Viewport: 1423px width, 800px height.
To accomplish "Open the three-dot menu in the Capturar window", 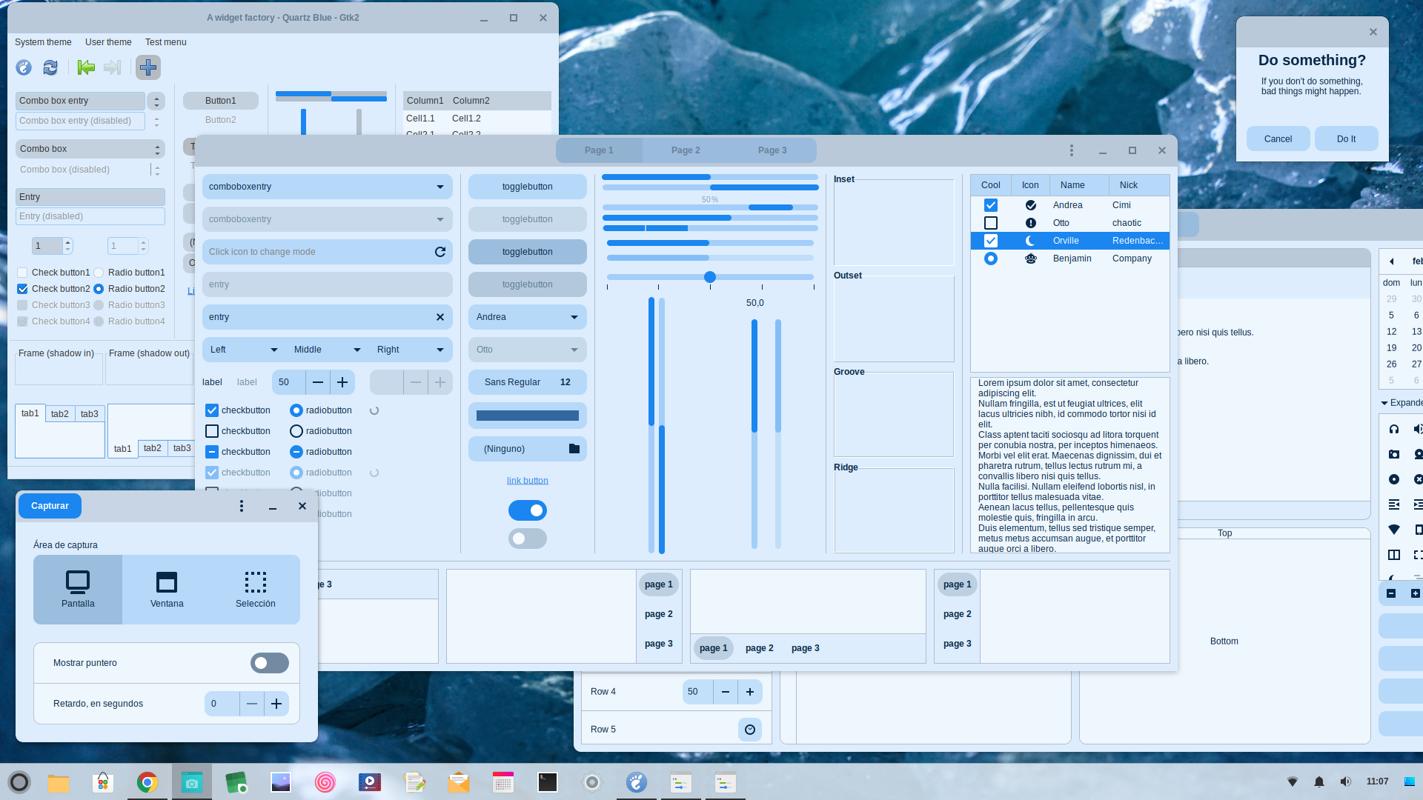I will click(242, 506).
